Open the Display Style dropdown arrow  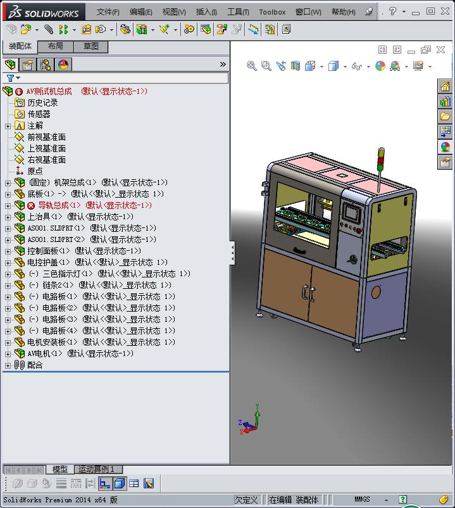point(345,67)
